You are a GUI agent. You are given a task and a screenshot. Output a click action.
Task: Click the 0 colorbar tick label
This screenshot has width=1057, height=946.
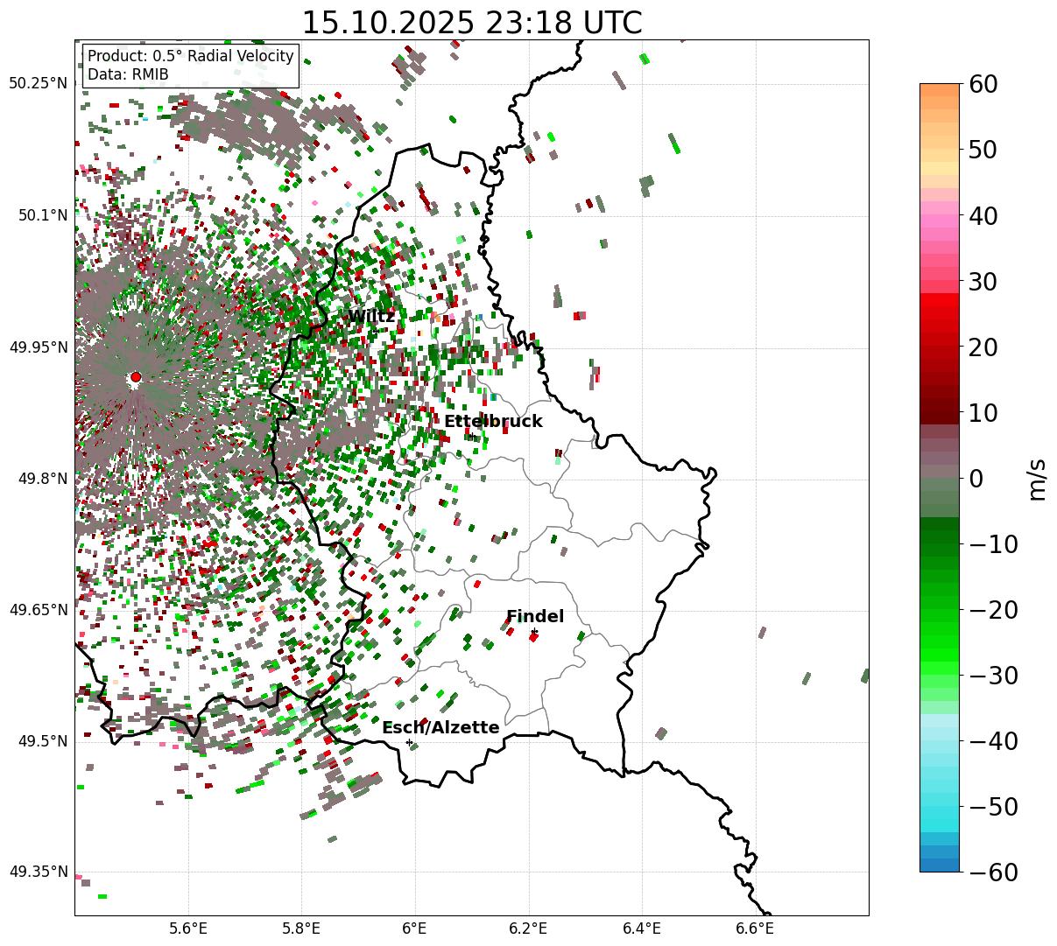[975, 479]
